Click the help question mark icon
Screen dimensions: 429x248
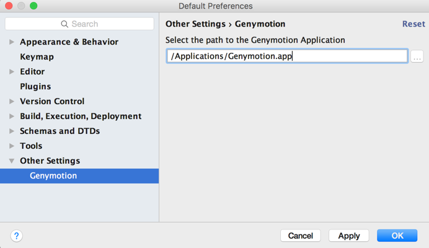pyautogui.click(x=17, y=236)
